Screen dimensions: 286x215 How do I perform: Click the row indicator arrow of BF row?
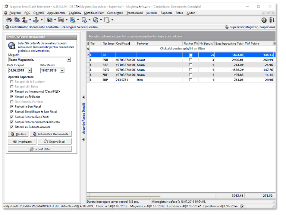88,55
